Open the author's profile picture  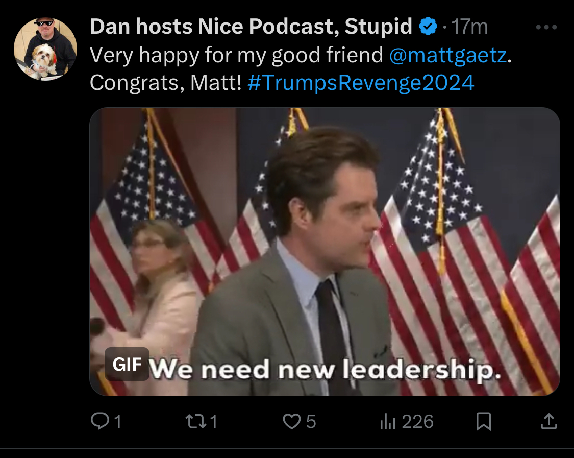coord(45,49)
